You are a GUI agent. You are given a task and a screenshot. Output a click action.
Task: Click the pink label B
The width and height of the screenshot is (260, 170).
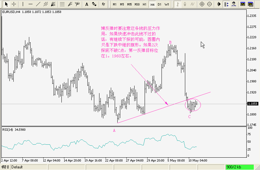coord(170,42)
